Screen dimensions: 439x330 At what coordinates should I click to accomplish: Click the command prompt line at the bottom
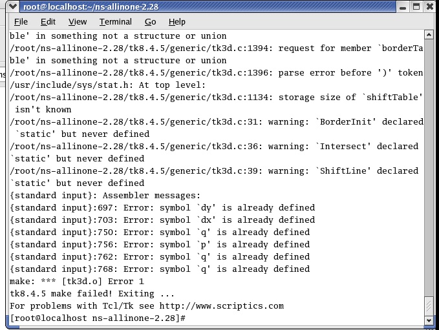(98, 318)
